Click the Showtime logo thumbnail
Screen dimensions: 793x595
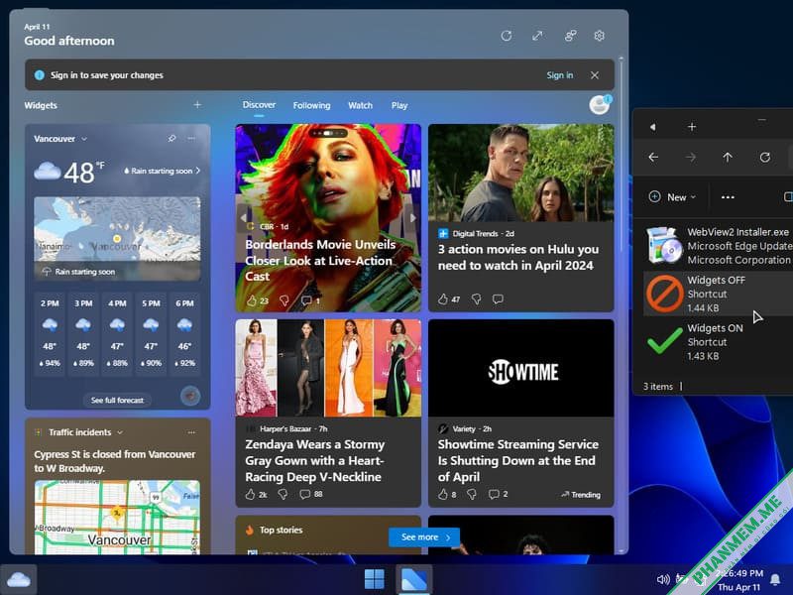pyautogui.click(x=521, y=368)
